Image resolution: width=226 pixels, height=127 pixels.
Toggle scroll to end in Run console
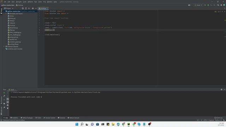pos(8,102)
